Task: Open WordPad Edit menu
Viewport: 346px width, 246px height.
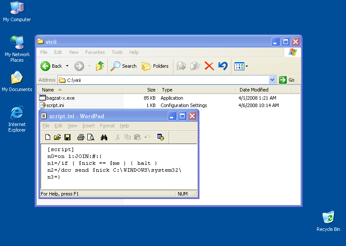Action: click(x=58, y=126)
